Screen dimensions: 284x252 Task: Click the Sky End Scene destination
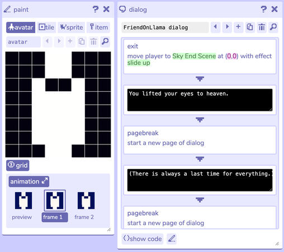(x=194, y=56)
